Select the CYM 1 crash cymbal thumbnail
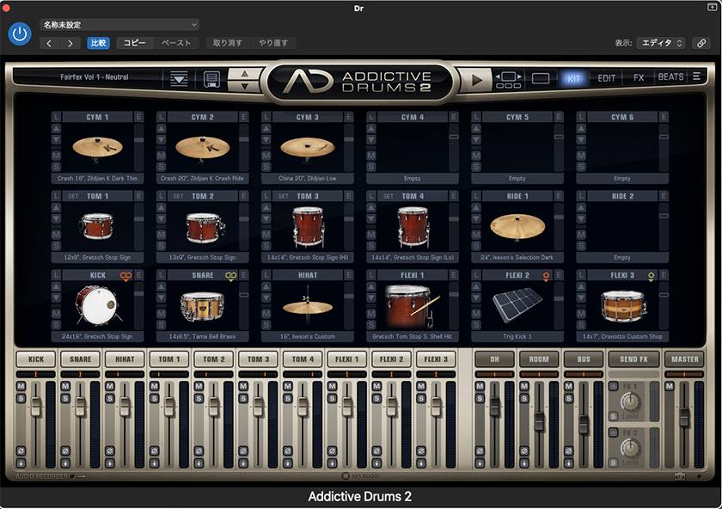 (x=97, y=149)
